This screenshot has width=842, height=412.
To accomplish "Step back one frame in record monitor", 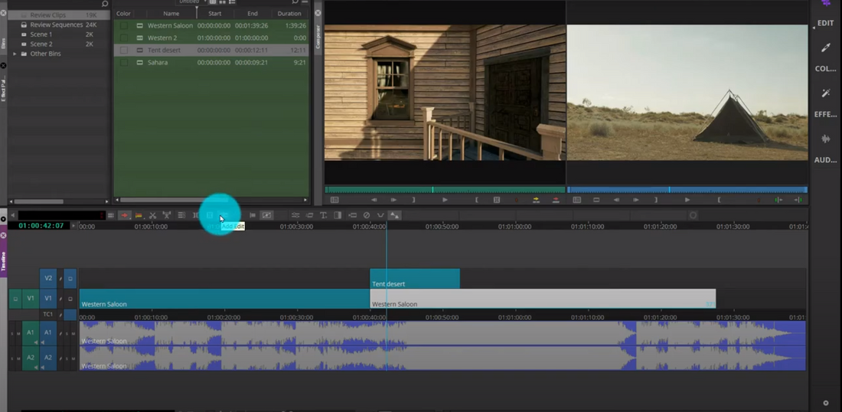I will (616, 200).
